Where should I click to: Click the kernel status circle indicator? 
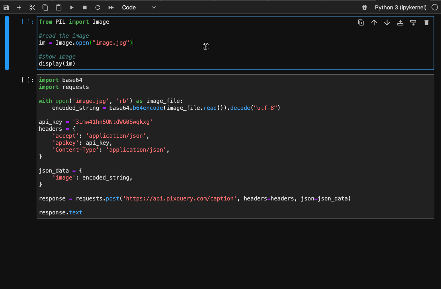click(x=434, y=7)
